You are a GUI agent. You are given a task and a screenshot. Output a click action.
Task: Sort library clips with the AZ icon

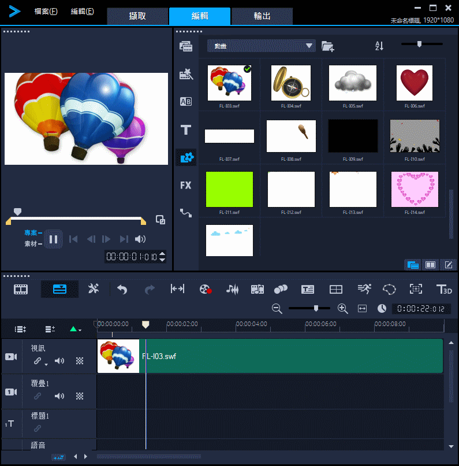[x=379, y=46]
